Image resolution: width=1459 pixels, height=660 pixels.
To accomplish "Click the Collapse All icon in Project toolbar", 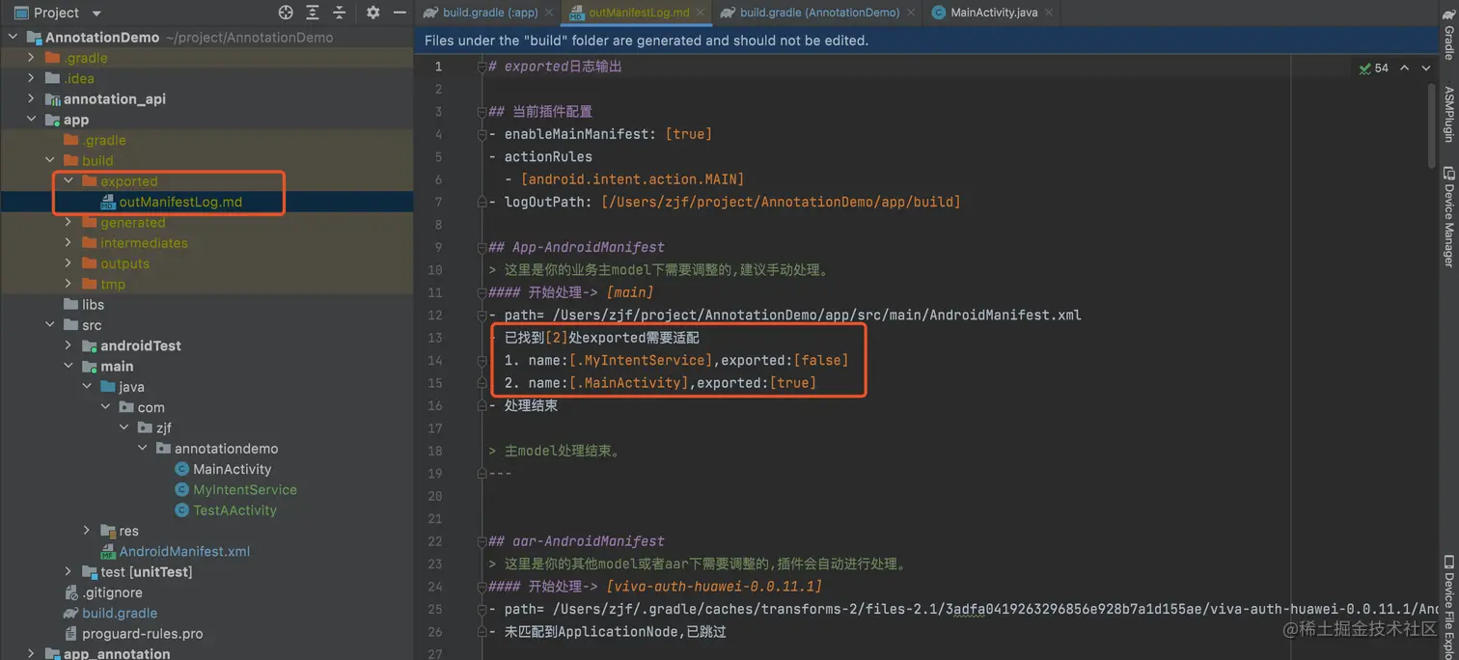I will tap(338, 13).
